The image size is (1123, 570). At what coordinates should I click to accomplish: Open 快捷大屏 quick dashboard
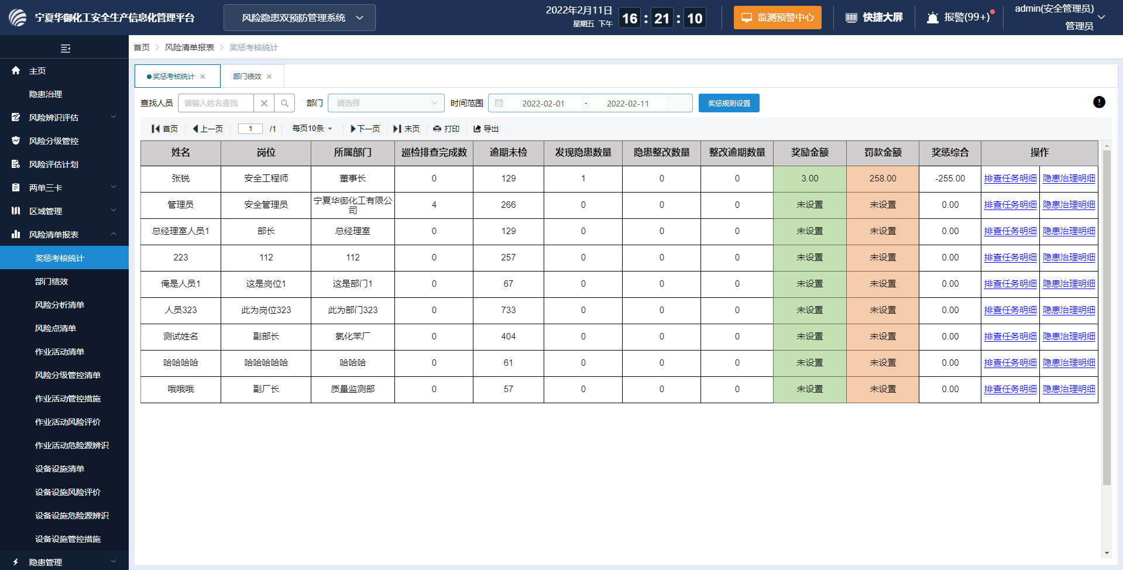[874, 18]
